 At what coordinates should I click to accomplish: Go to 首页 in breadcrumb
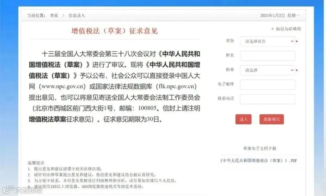pos(54,15)
